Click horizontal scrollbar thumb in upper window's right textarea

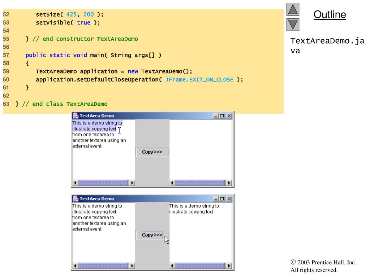[x=200, y=183]
